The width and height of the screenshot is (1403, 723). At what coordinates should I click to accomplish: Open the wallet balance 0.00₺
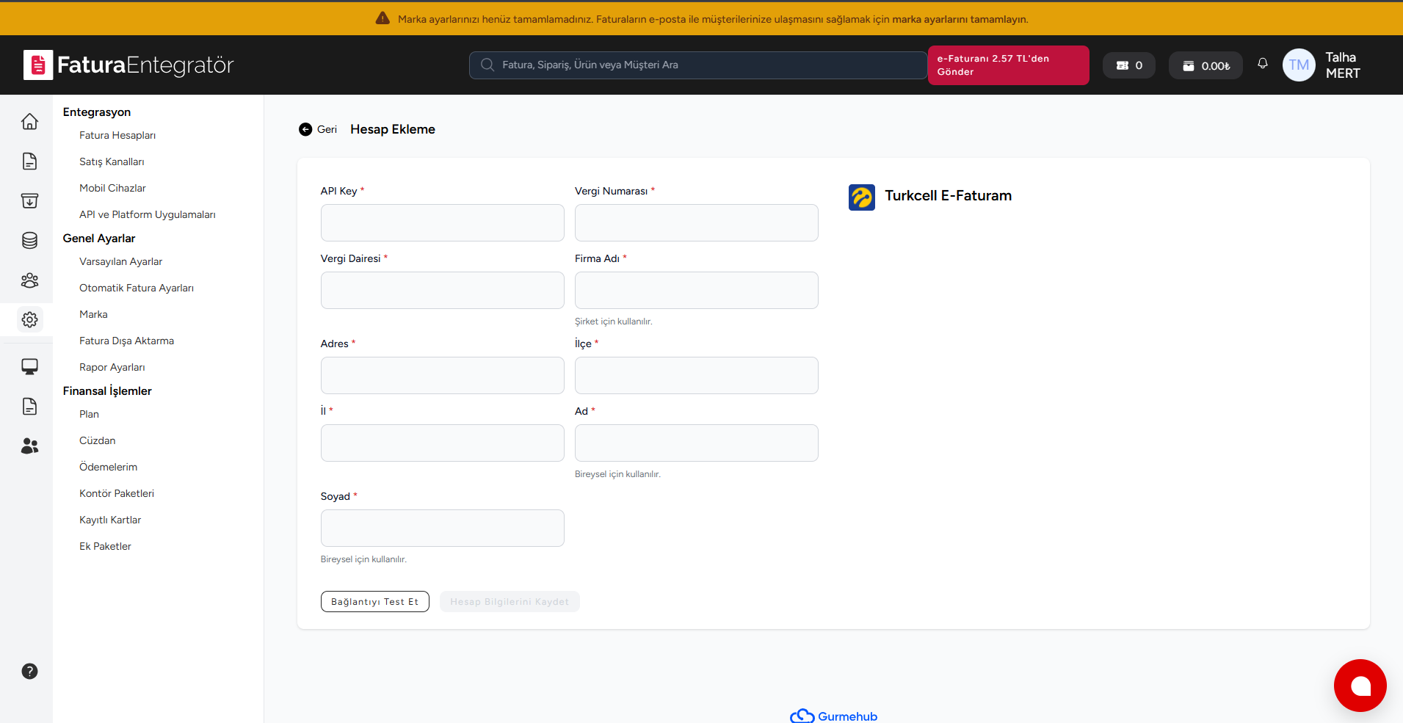[1206, 65]
